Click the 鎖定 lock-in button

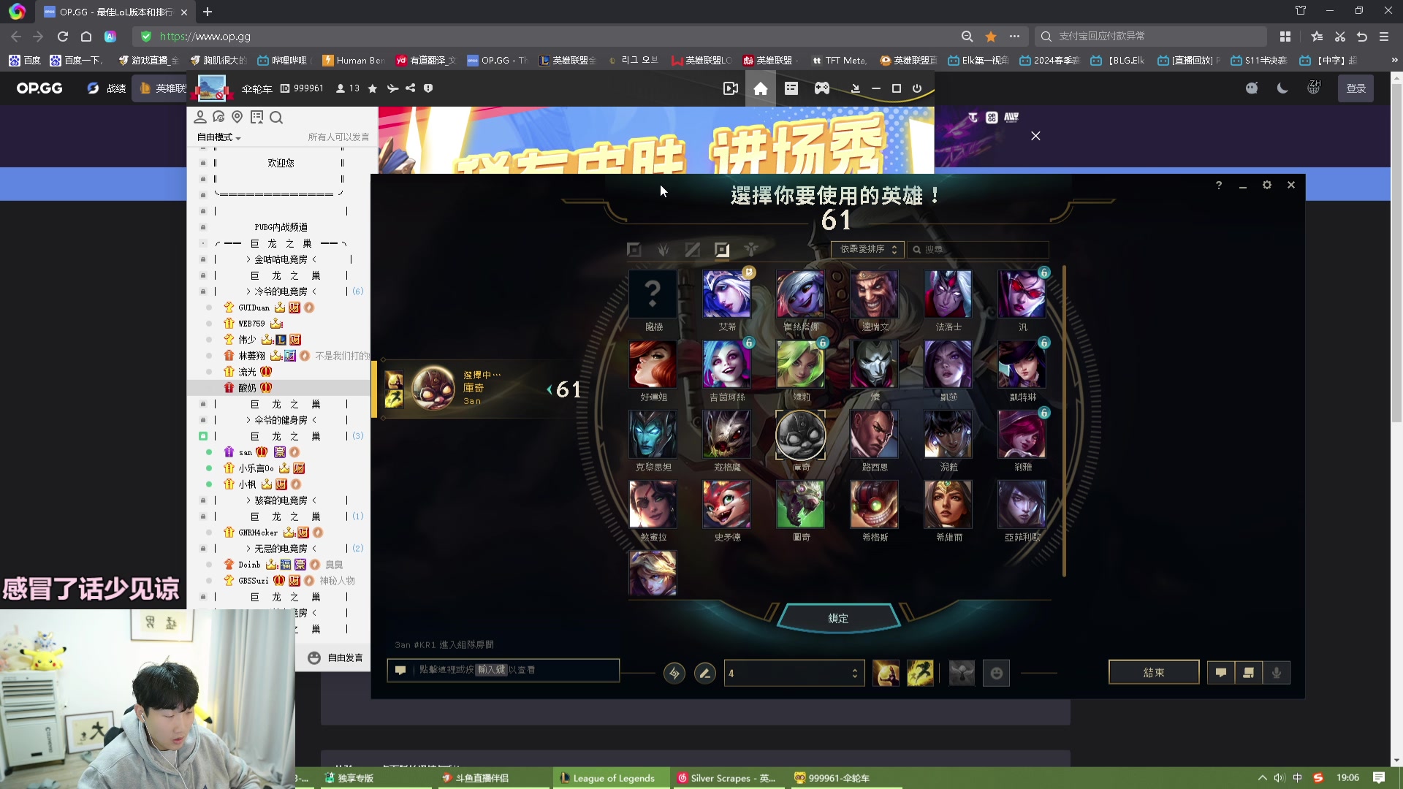(x=838, y=618)
